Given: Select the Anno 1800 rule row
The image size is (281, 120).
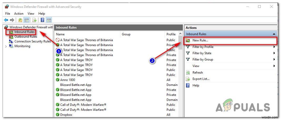Looking at the screenshot, I should coord(68,80).
